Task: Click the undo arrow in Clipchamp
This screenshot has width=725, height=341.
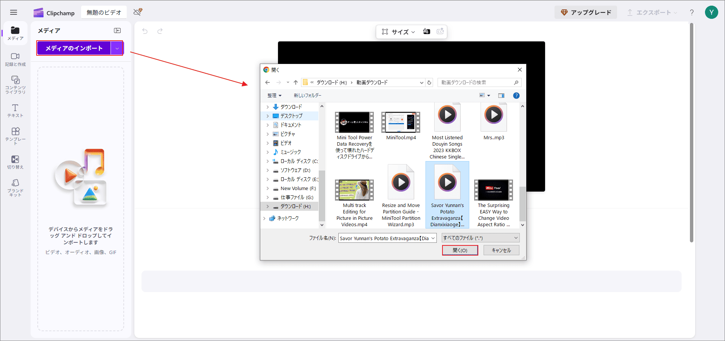Action: [145, 31]
